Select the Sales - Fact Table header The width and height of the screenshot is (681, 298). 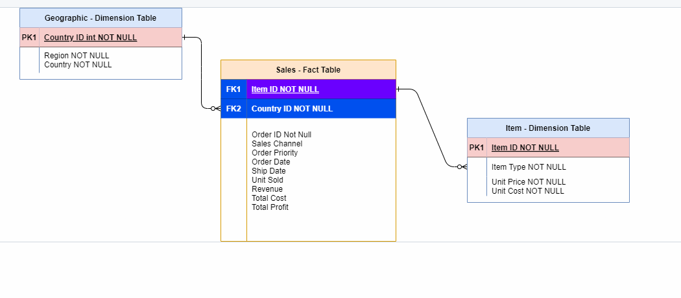pos(308,70)
